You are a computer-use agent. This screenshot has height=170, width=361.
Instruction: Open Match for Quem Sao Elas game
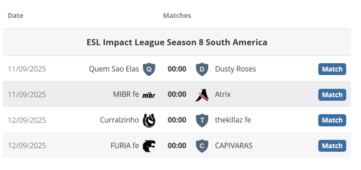332,69
